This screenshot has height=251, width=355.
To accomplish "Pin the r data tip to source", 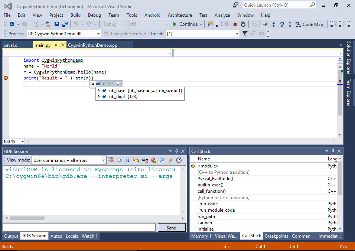I will point(118,84).
